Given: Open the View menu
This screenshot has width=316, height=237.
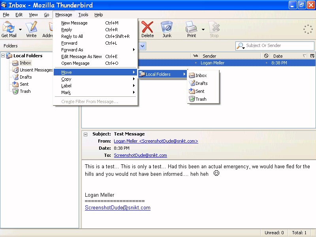Looking at the screenshot, I should tap(33, 15).
